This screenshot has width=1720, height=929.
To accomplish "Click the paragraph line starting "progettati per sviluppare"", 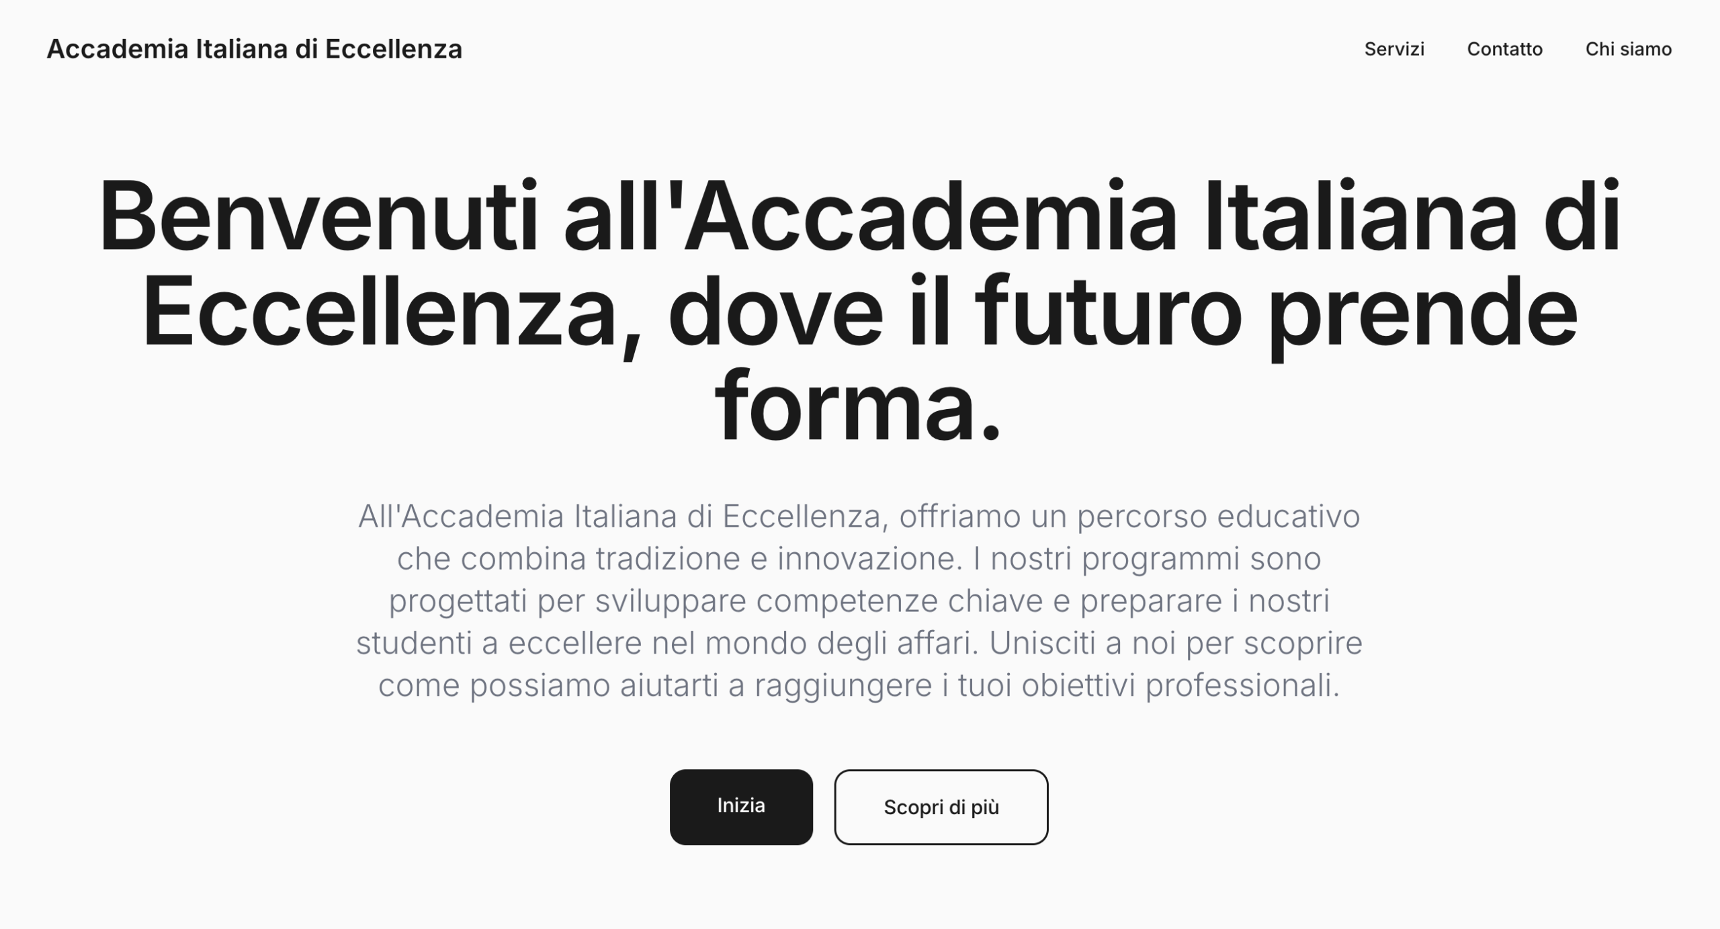I will coord(859,601).
